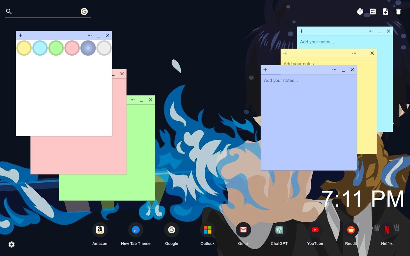Pick the yellow note color
Viewport: 410px width, 256px height.
point(24,48)
